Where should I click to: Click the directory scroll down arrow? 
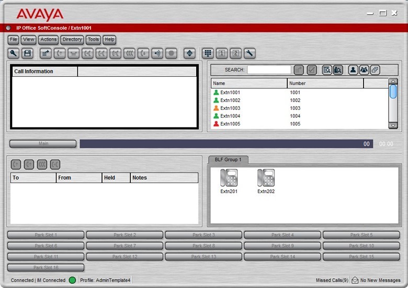pos(393,125)
